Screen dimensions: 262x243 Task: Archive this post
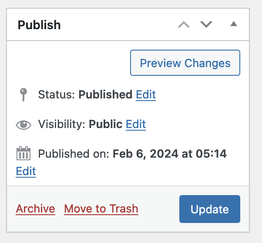36,209
